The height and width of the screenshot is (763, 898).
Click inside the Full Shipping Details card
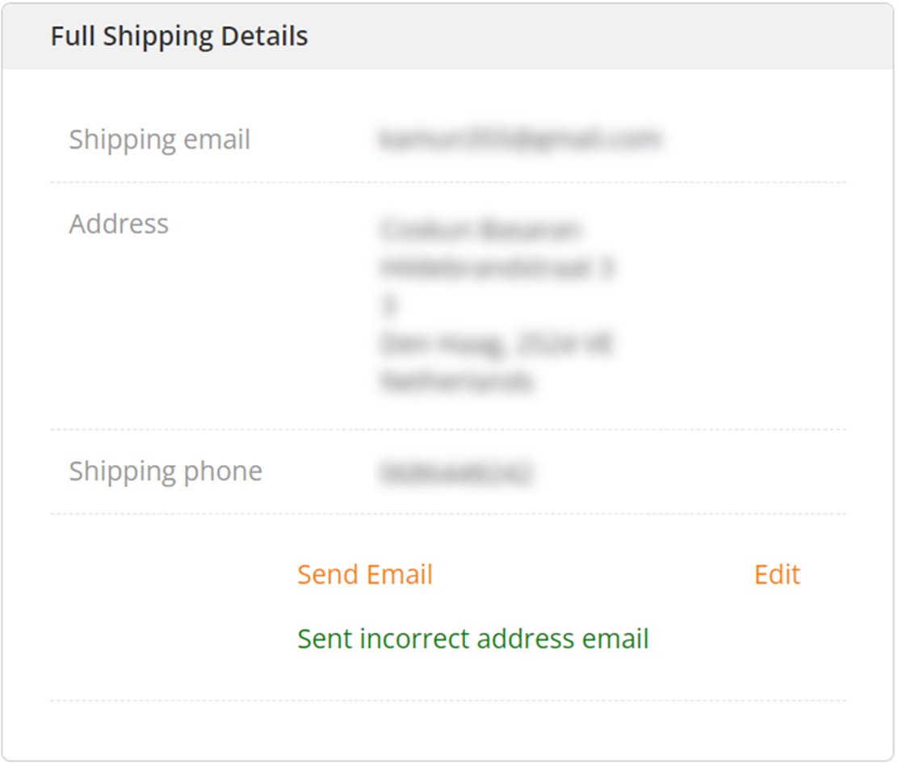click(449, 404)
